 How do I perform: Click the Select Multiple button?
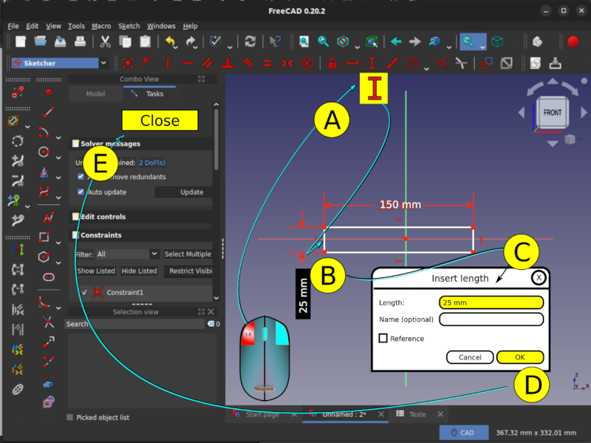[x=188, y=254]
